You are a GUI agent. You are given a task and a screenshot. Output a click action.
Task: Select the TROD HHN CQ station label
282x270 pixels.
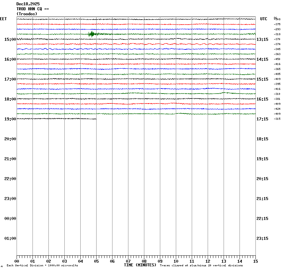point(33,9)
